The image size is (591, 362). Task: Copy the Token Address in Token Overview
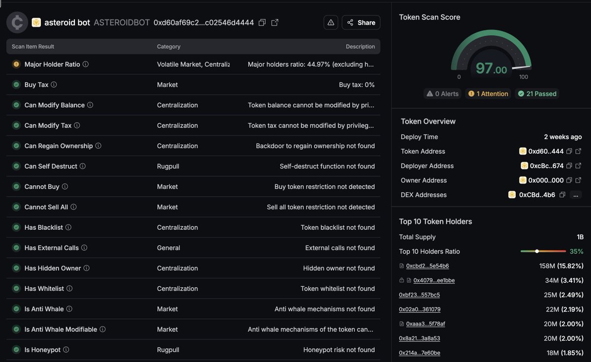(569, 151)
